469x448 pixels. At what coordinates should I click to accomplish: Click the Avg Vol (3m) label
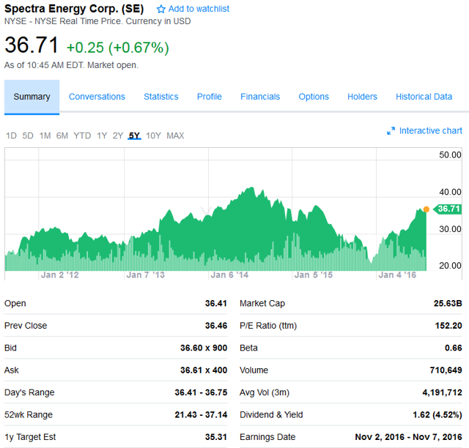pos(265,392)
